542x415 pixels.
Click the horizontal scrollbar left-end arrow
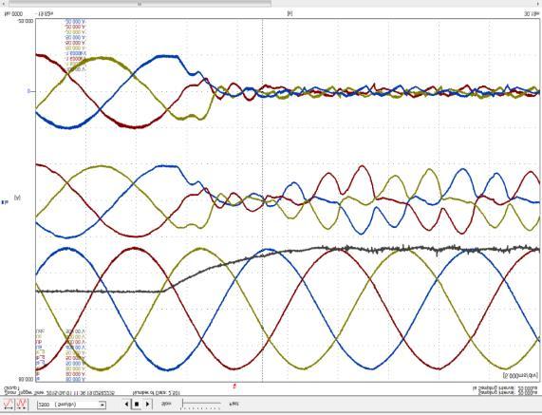pos(3,4)
